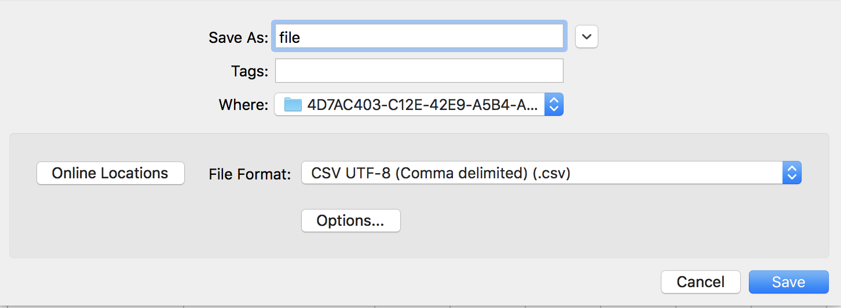
Task: Click the "Tags:" label
Action: click(x=249, y=71)
